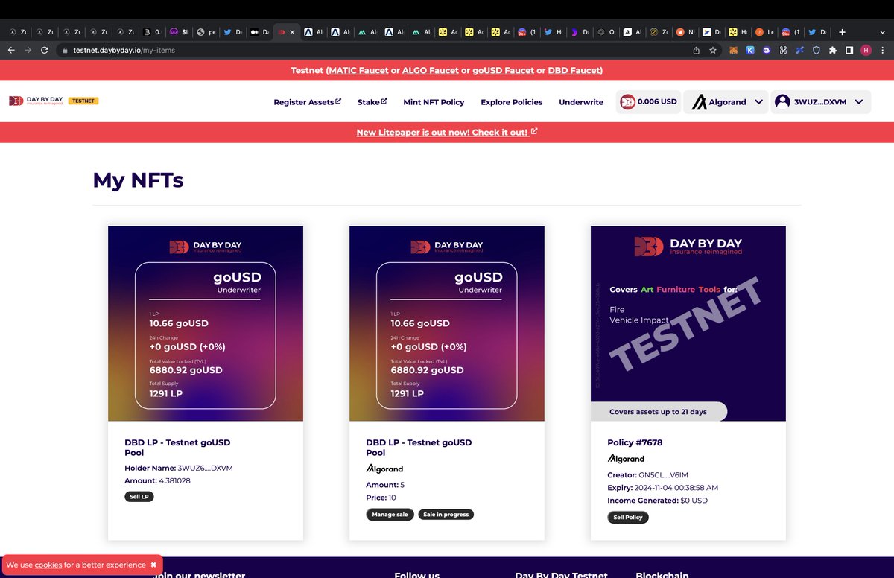The height and width of the screenshot is (578, 894).
Task: Open the goUSD Faucet link
Action: (503, 71)
